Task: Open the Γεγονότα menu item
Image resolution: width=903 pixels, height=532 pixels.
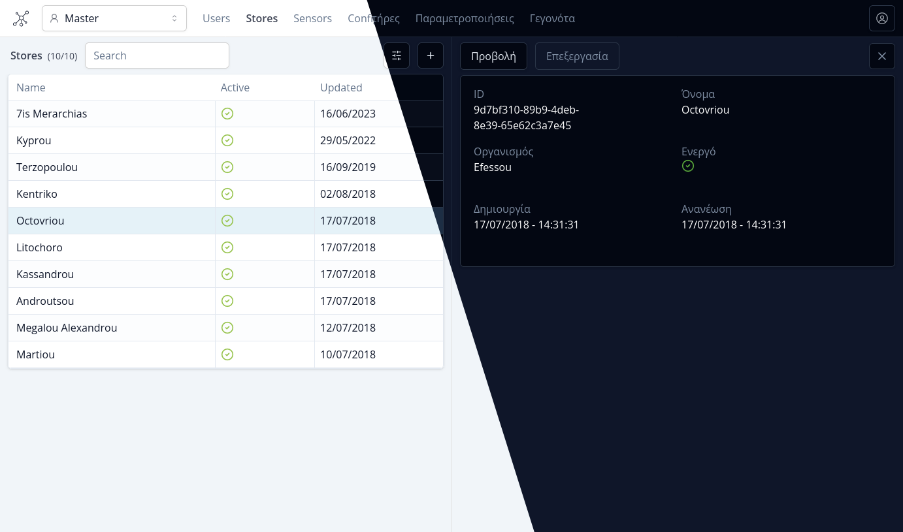Action: [x=552, y=18]
